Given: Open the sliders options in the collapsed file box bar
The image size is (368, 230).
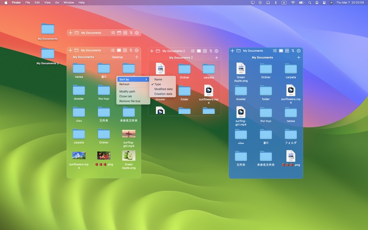Looking at the screenshot, I should [x=113, y=33].
